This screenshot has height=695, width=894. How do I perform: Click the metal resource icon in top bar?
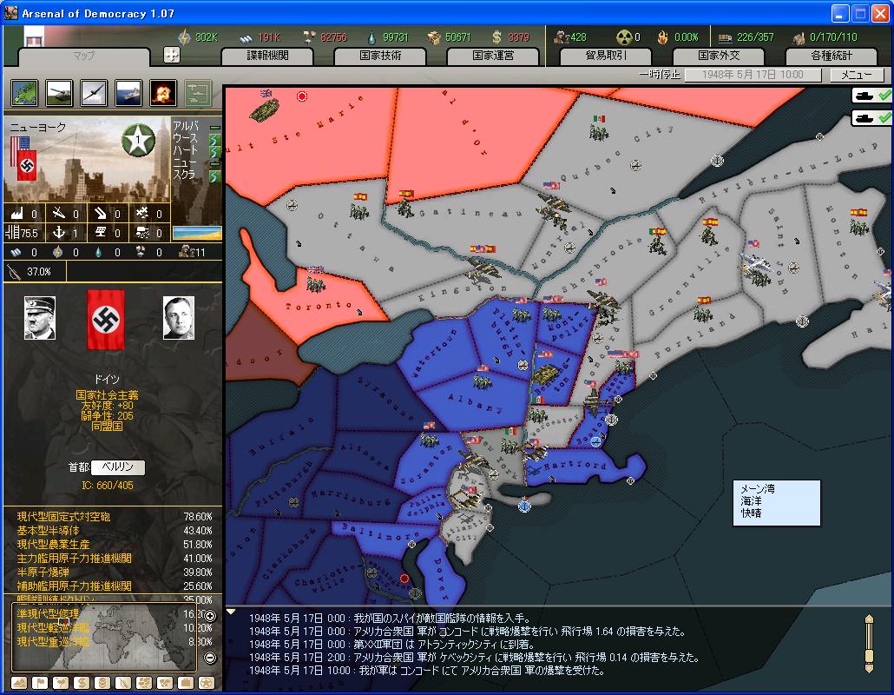coord(247,37)
